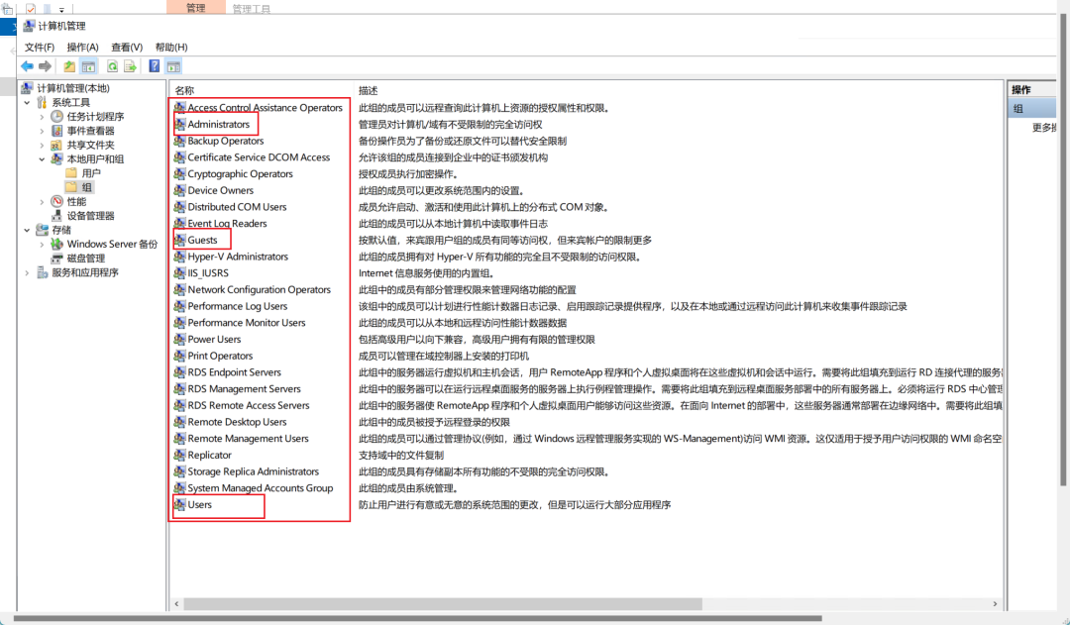Click the group list horizontal scrollbar thumb
1070x625 pixels.
click(443, 604)
